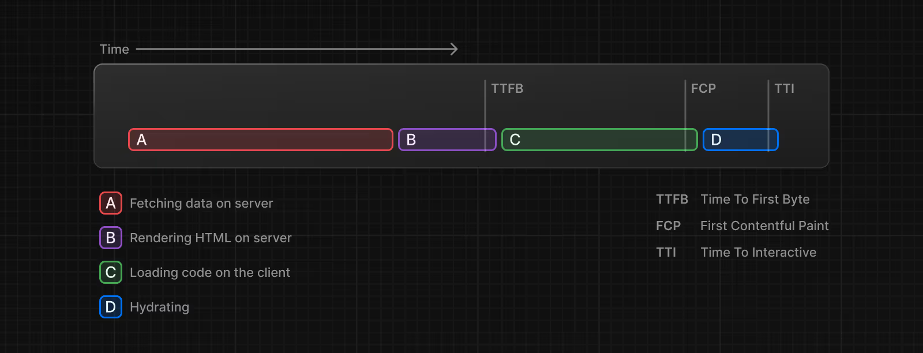The width and height of the screenshot is (923, 353).
Task: Select the purple B bar in the timeline
Action: point(447,140)
